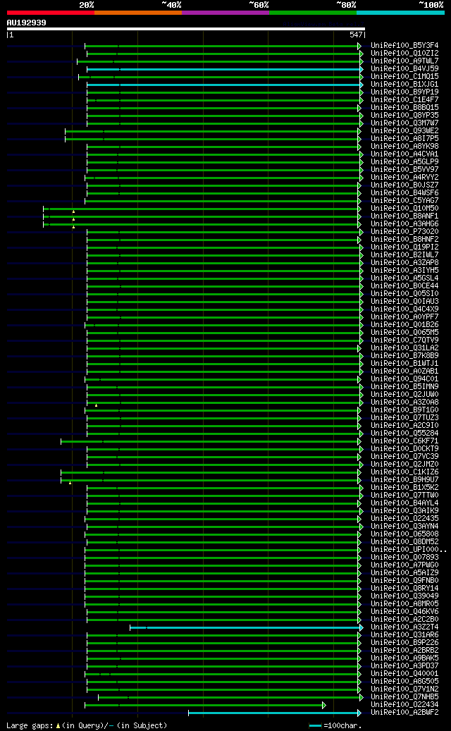The image size is (451, 731).
Task: Click the cyan alignment bar for UniRef100_B1XJG1
Action: (x=225, y=85)
